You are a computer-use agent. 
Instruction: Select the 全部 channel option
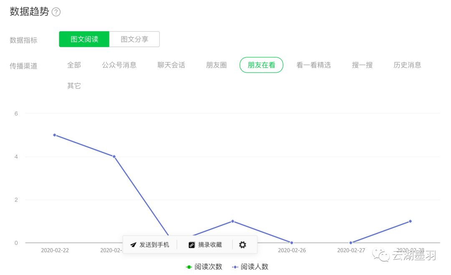pyautogui.click(x=73, y=65)
